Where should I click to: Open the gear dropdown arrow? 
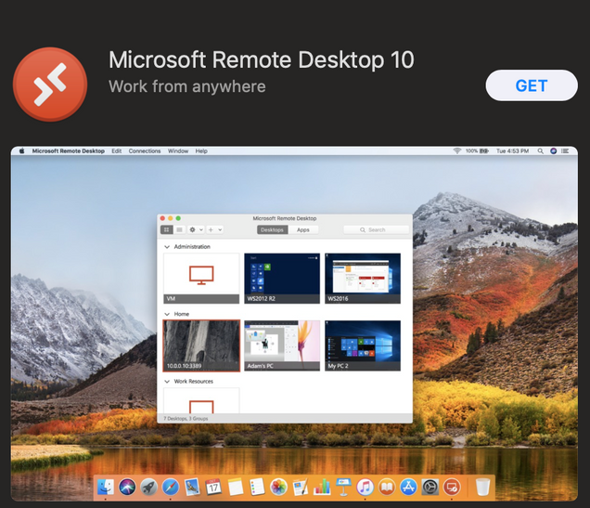point(201,229)
